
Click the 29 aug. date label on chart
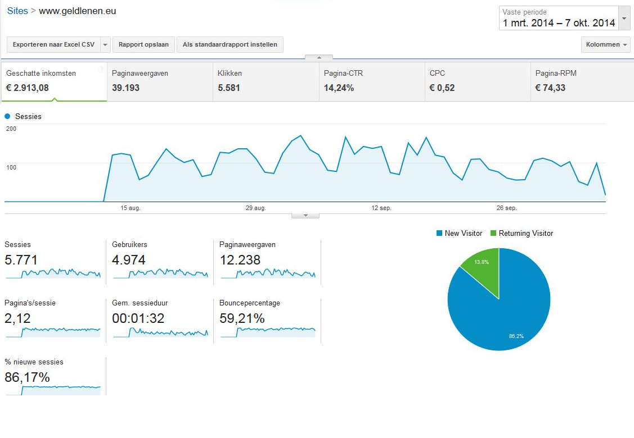(255, 208)
